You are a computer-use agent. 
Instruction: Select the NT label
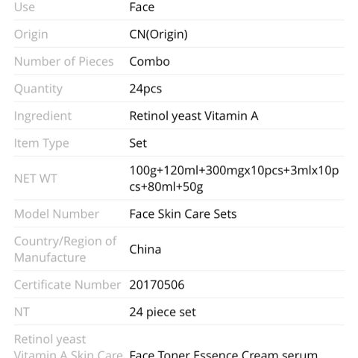point(22,312)
